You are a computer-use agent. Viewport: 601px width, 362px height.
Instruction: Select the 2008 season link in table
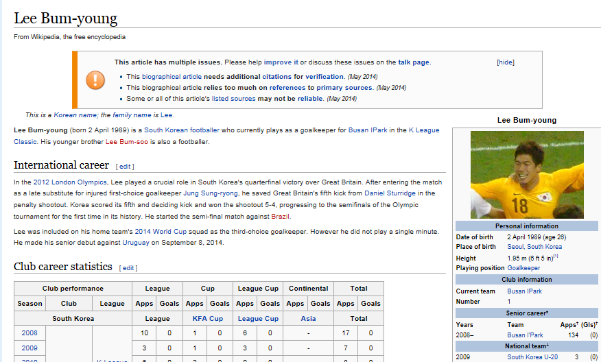pyautogui.click(x=30, y=333)
